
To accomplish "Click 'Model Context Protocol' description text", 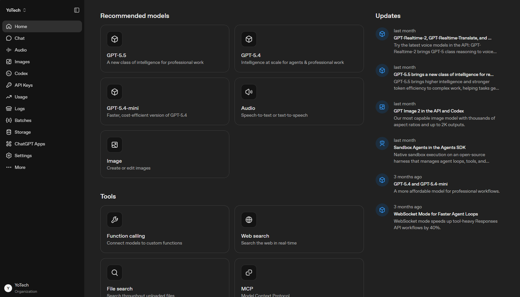I will click(265, 295).
